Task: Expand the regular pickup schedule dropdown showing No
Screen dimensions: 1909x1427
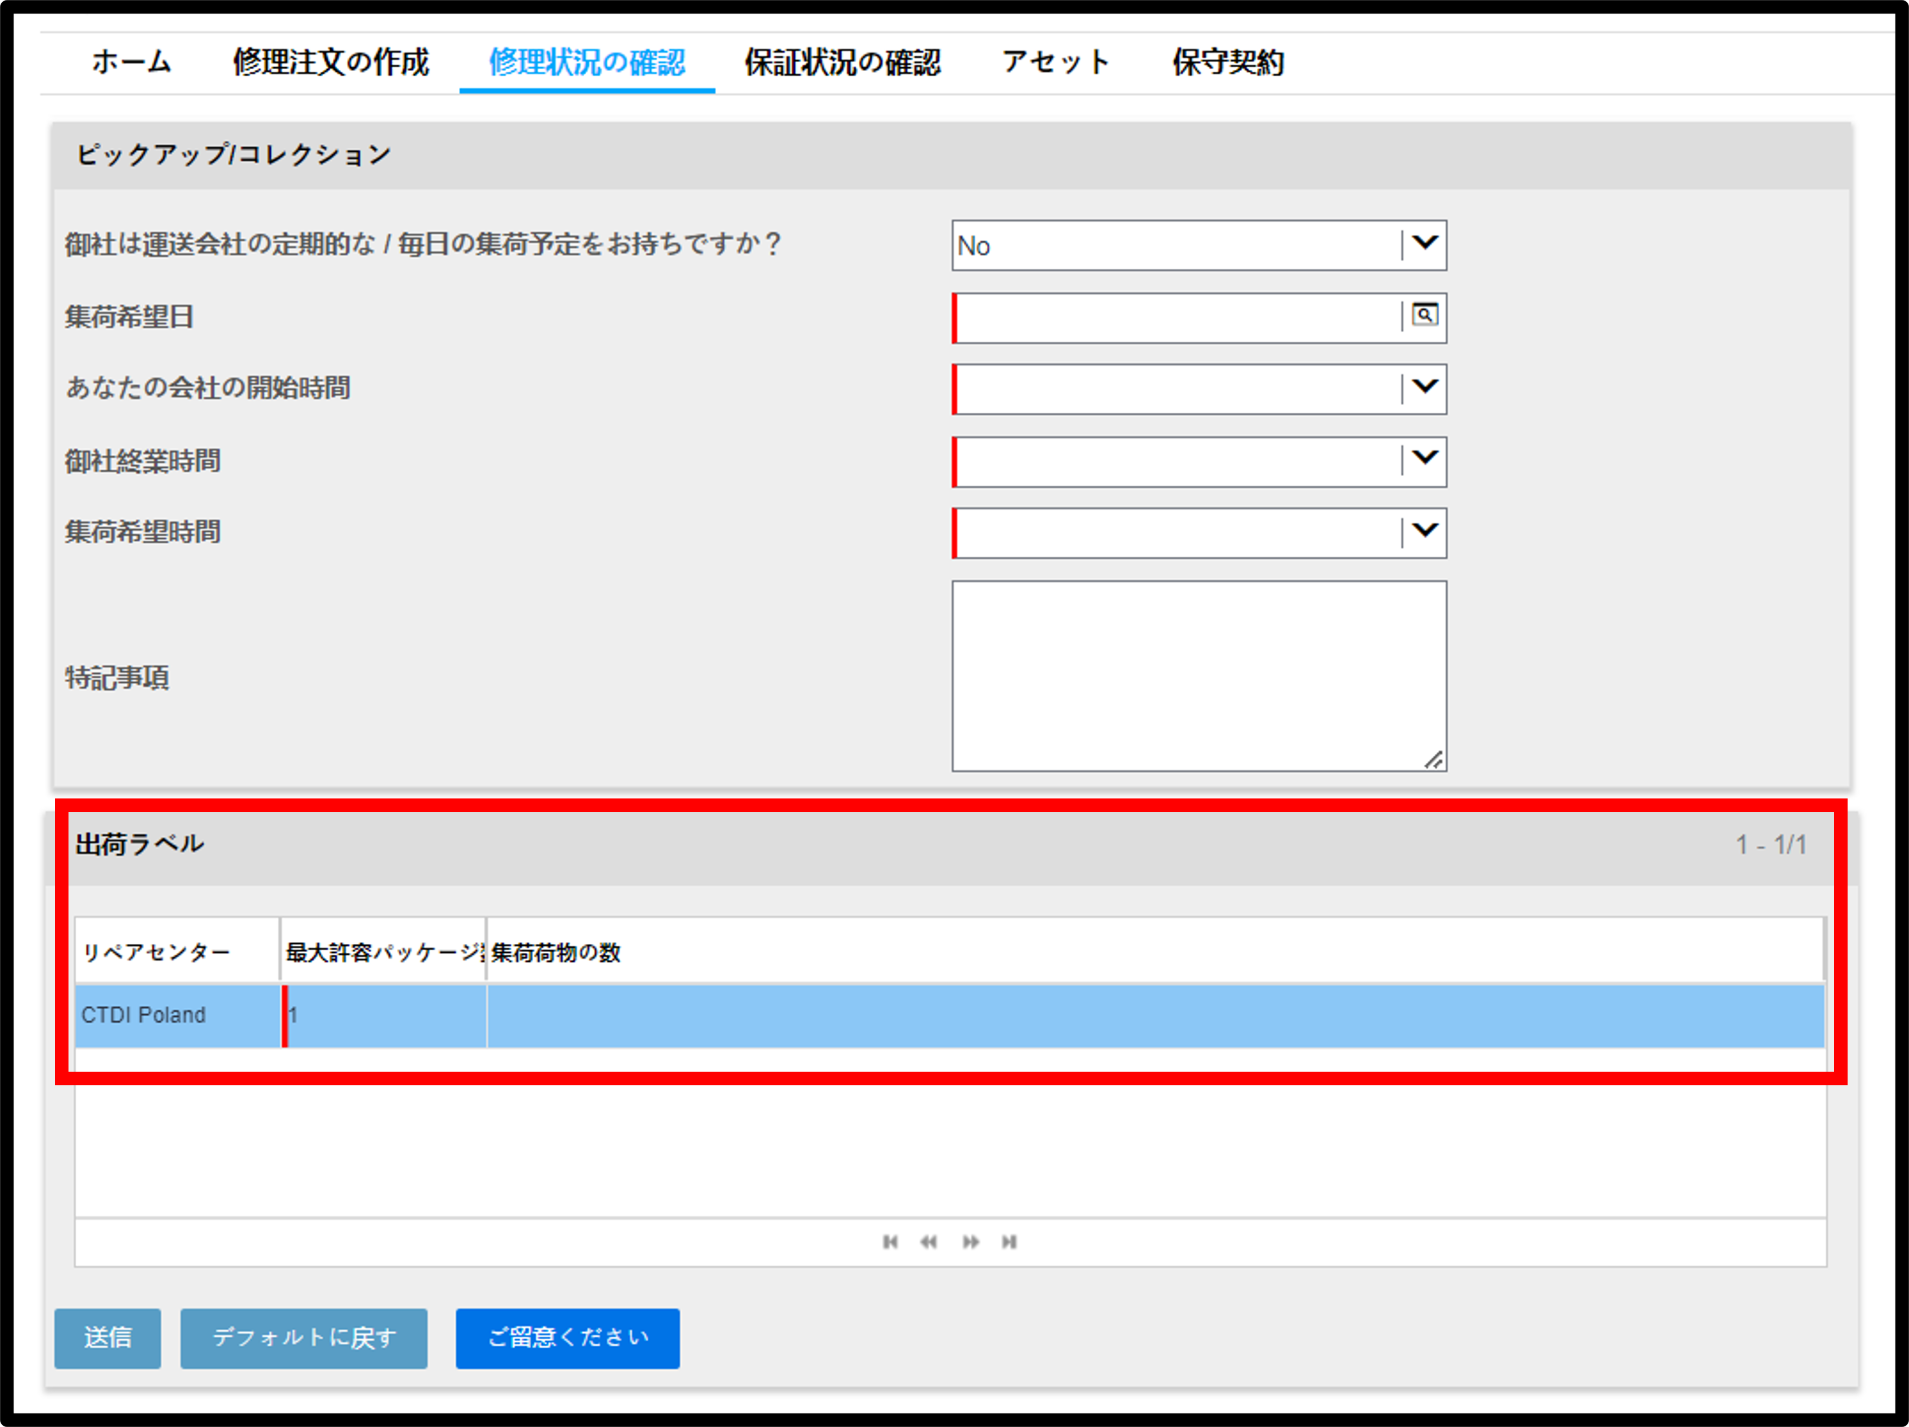Action: [1199, 245]
